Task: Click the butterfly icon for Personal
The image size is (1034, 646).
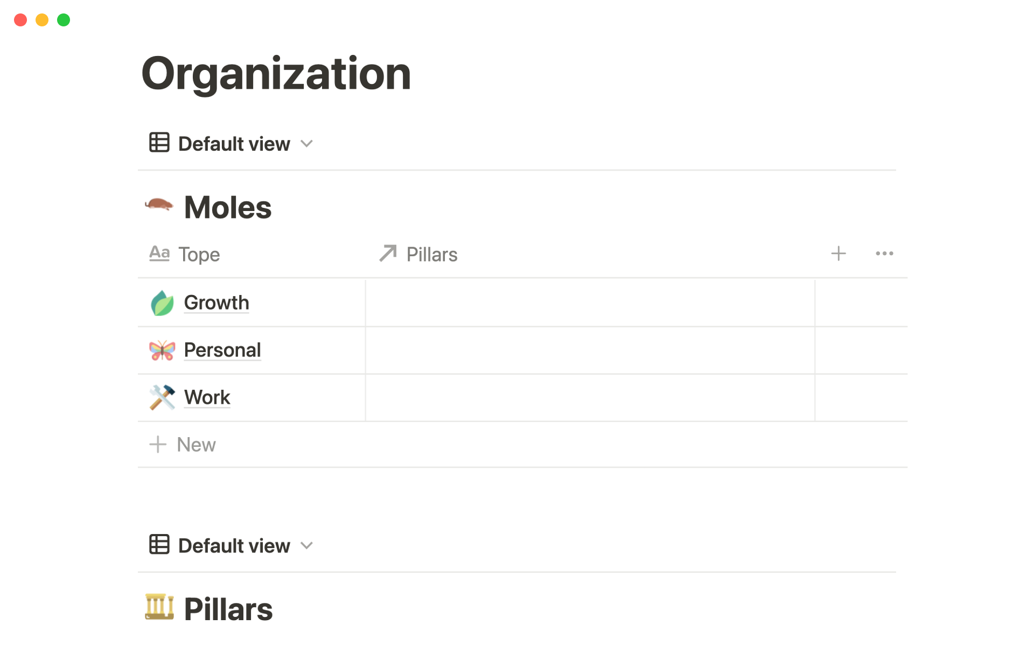Action: tap(162, 350)
